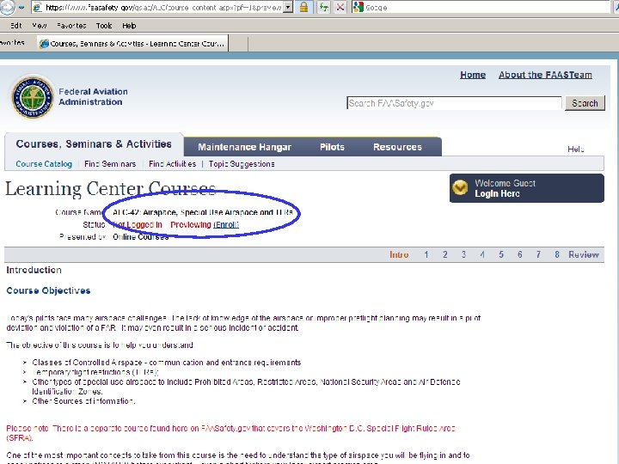
Task: Click the site Help link
Action: coord(575,150)
